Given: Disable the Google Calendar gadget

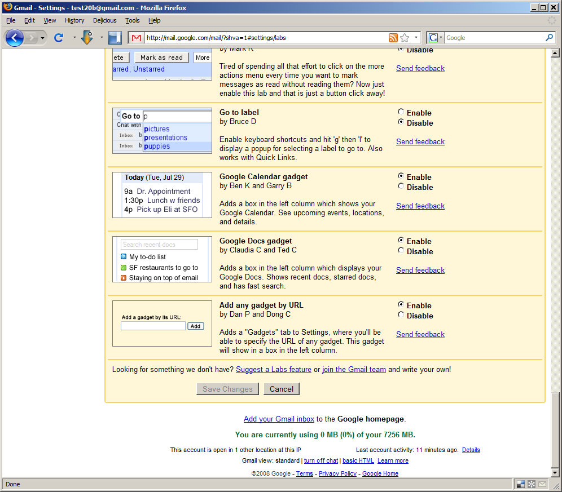Looking at the screenshot, I should (x=401, y=186).
